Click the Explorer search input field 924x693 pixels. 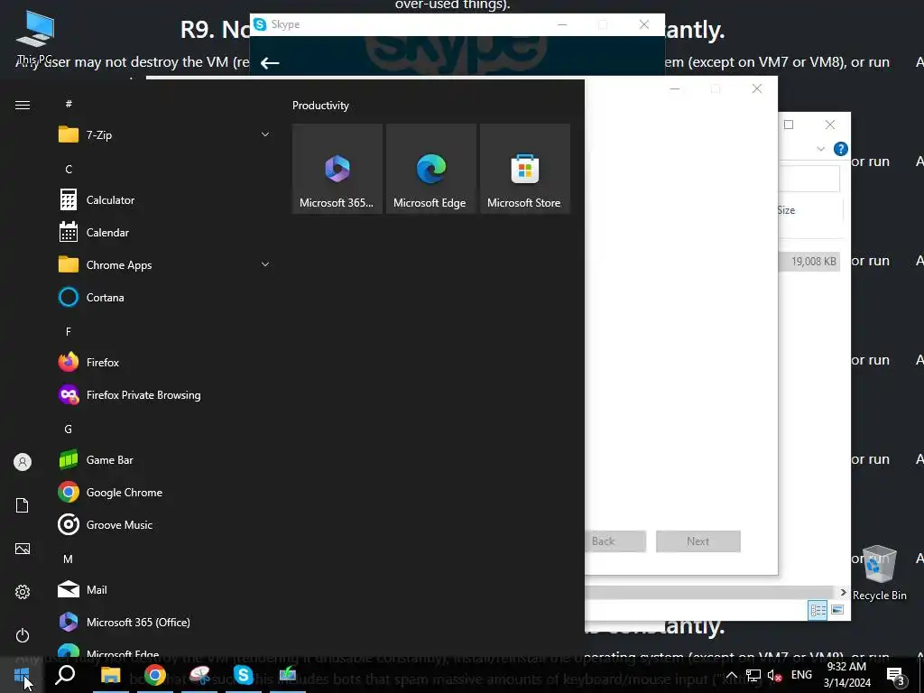click(809, 179)
